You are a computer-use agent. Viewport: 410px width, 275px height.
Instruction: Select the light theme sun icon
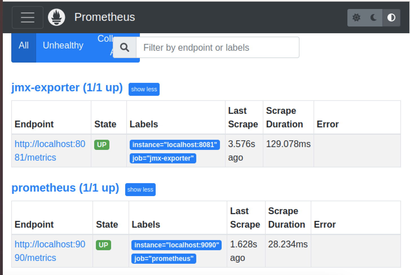356,17
